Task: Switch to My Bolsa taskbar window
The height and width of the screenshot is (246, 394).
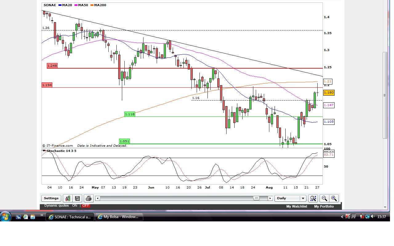Action: pos(119,217)
